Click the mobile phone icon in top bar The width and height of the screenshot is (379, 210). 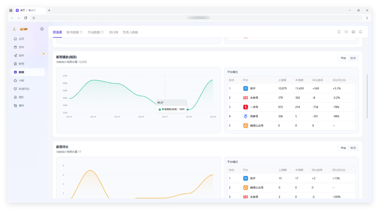(x=339, y=32)
